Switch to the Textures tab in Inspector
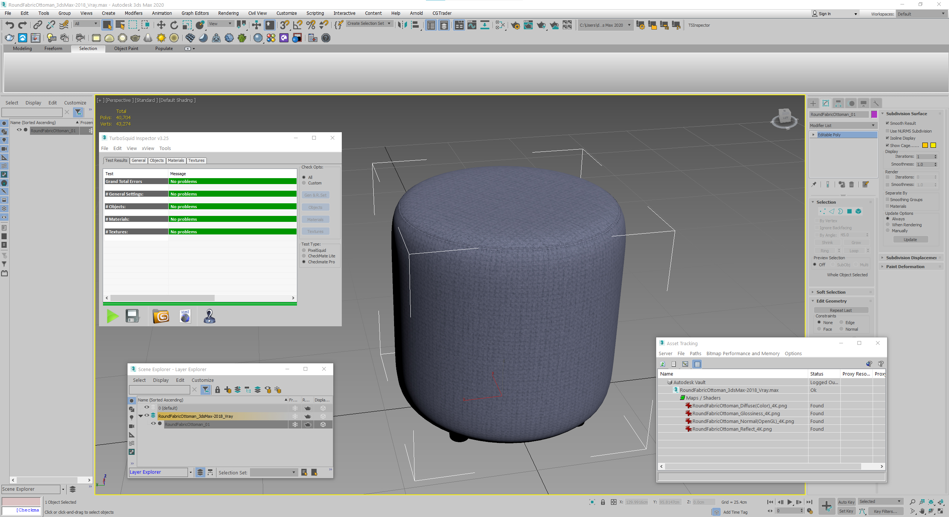The width and height of the screenshot is (949, 517). [x=196, y=160]
